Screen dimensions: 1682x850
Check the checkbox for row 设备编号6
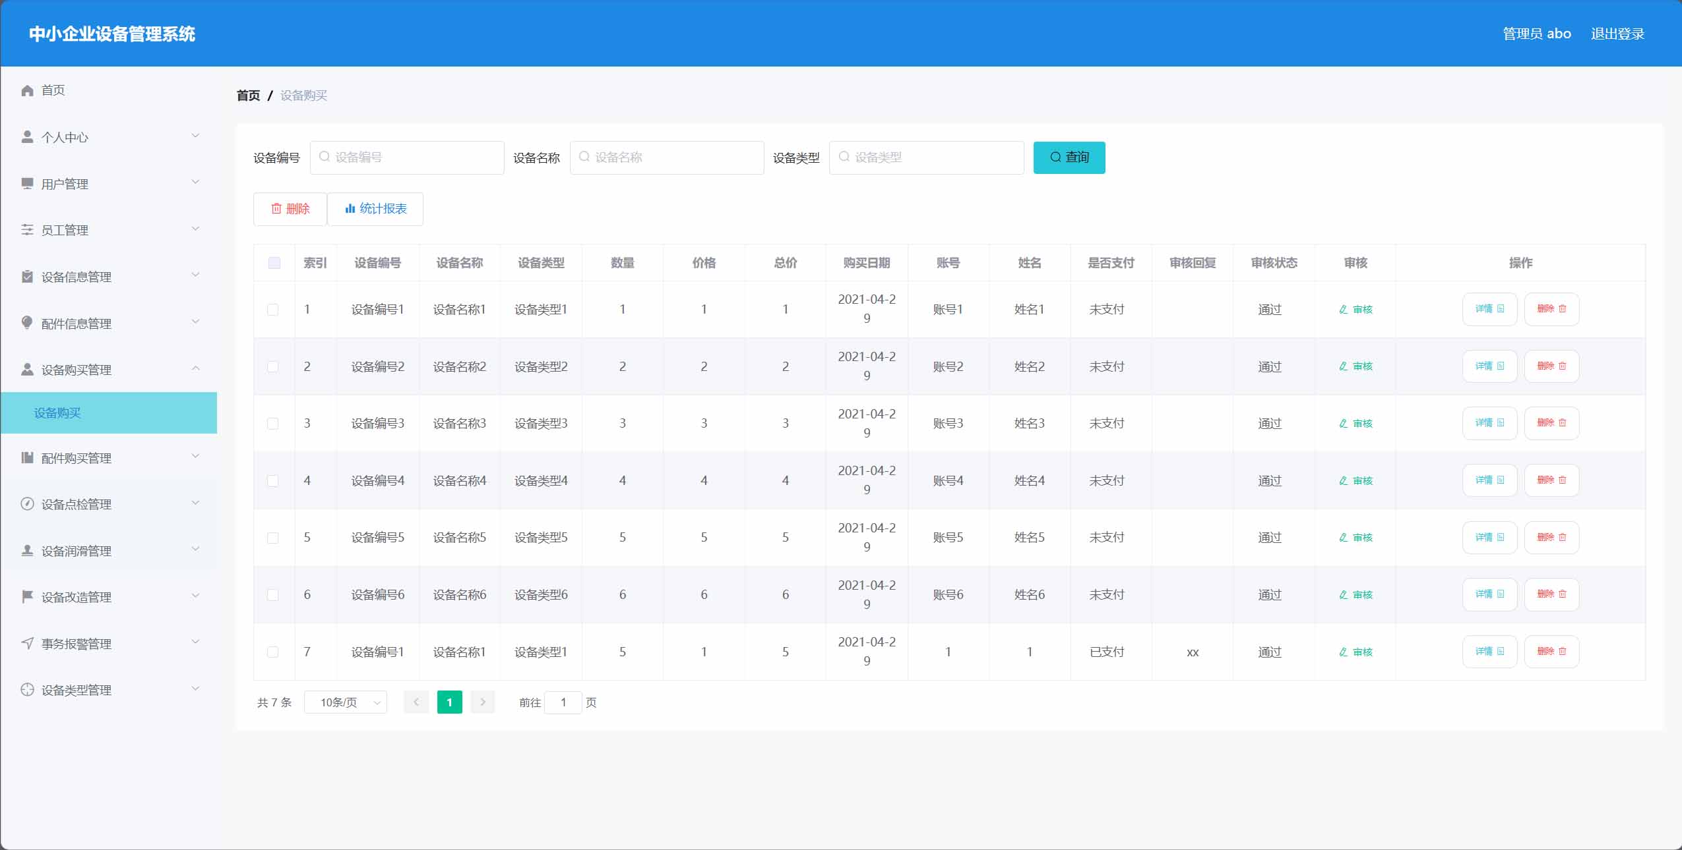(x=272, y=595)
